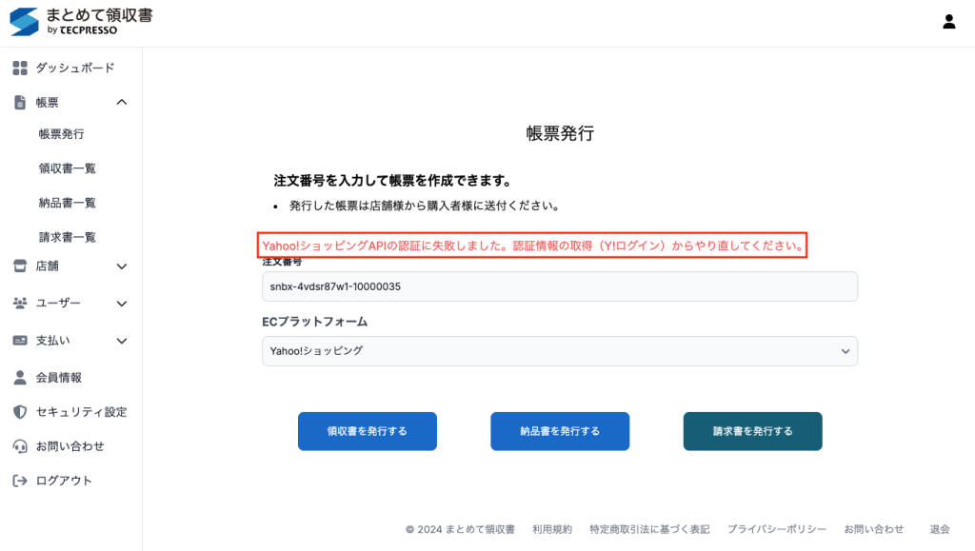
Task: Click the 店舗 store icon
Action: pos(20,266)
